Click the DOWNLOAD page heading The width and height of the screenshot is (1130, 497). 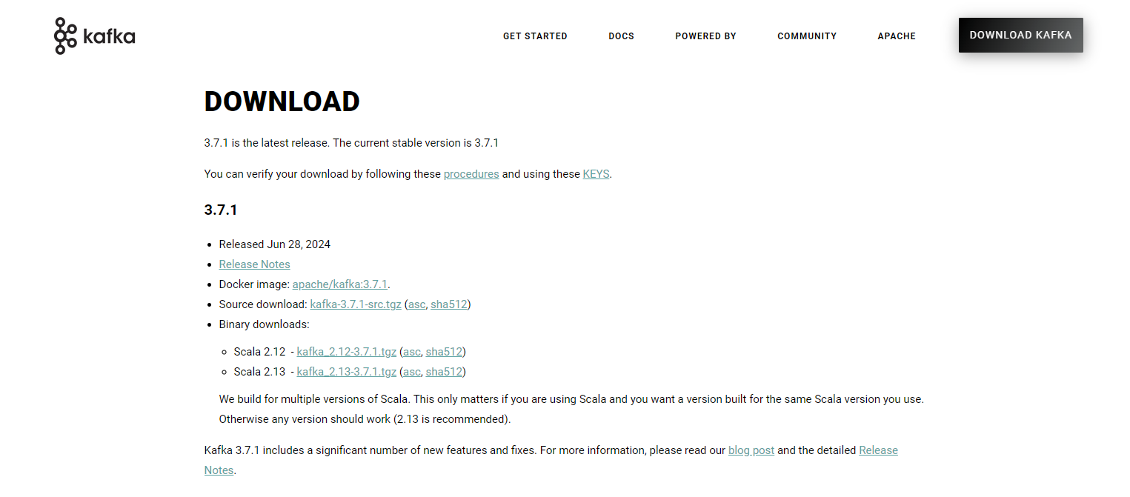coord(282,101)
